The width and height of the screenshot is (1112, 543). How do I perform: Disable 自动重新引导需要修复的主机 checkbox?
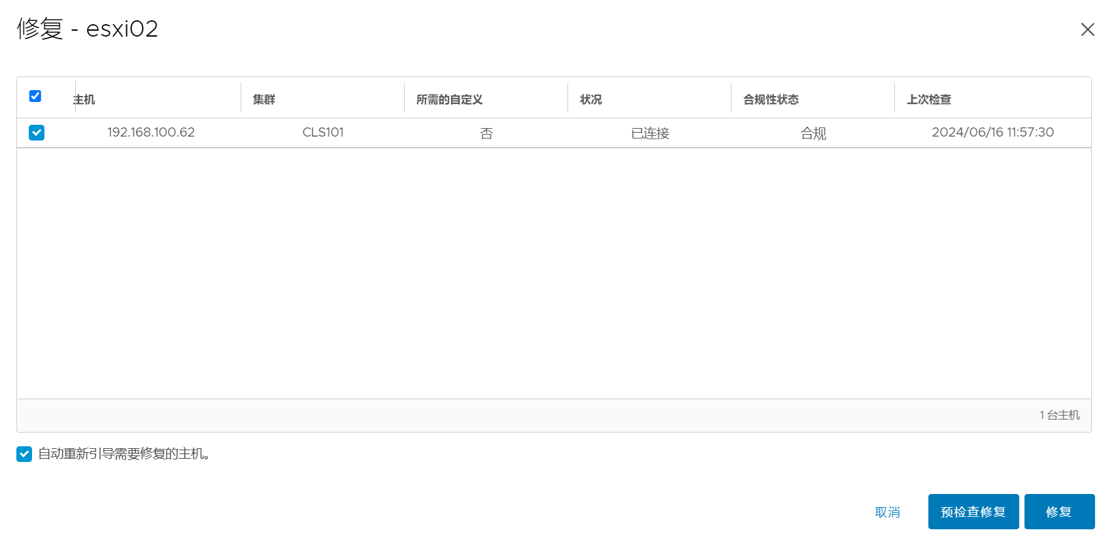coord(24,454)
